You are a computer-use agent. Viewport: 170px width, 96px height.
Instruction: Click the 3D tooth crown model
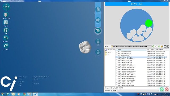click(85, 47)
